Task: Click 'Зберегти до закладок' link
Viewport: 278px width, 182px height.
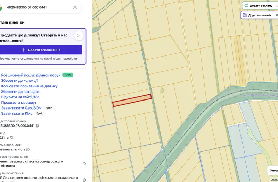Action: [20, 92]
